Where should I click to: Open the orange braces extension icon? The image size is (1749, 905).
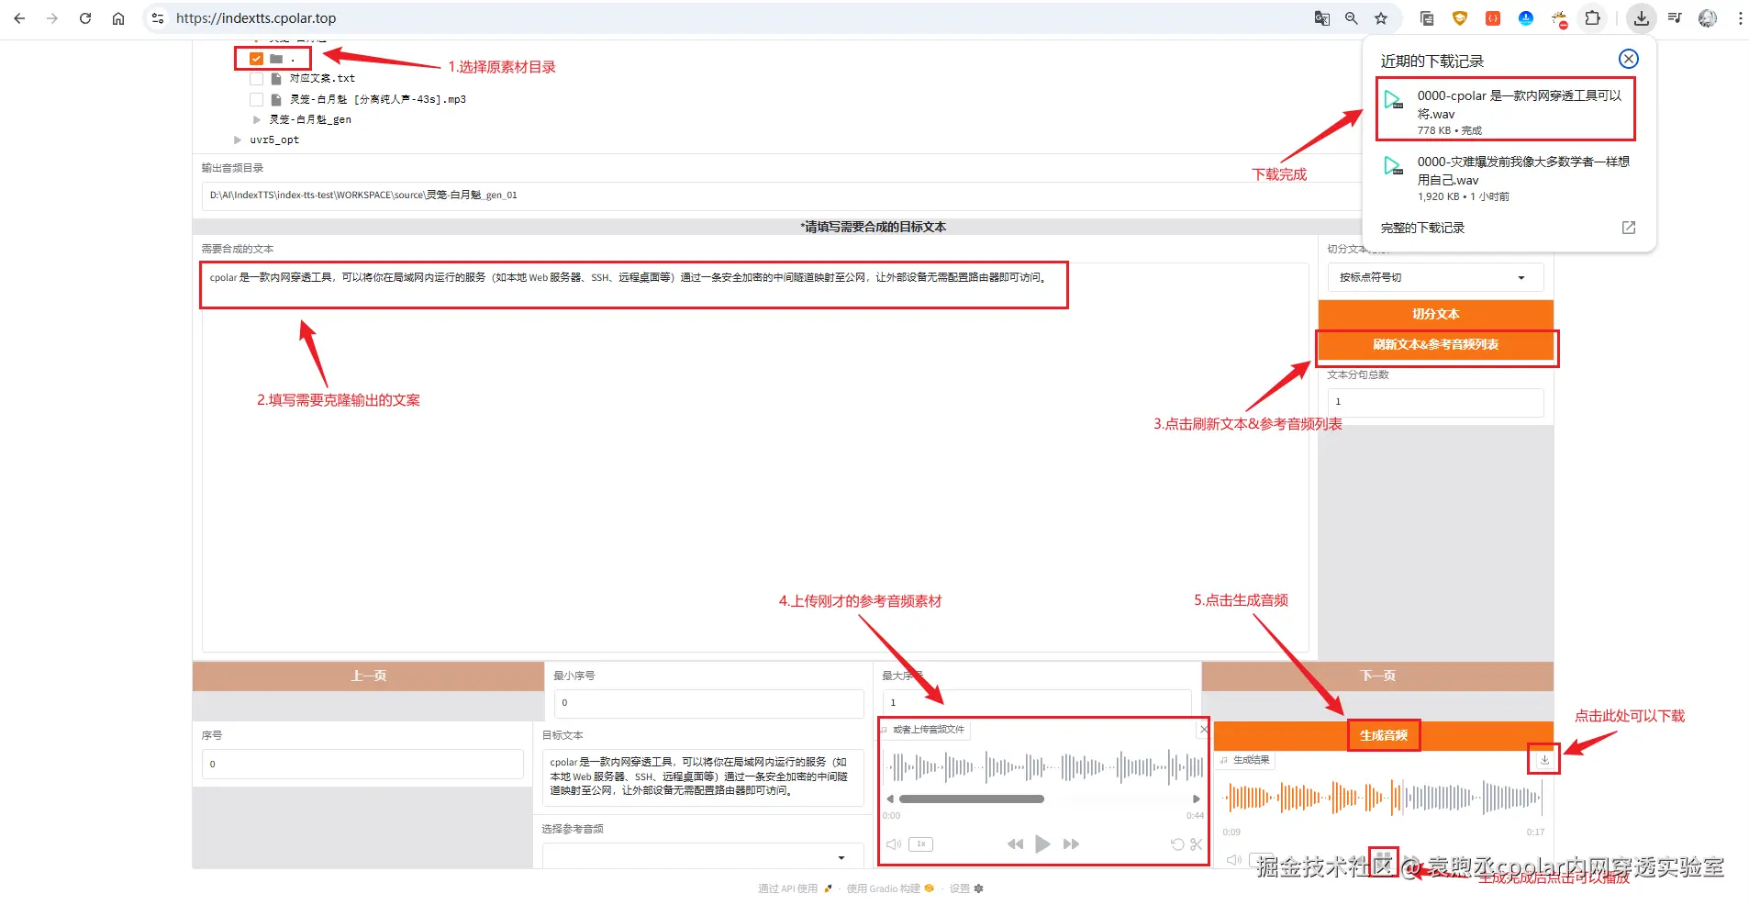coord(1493,18)
